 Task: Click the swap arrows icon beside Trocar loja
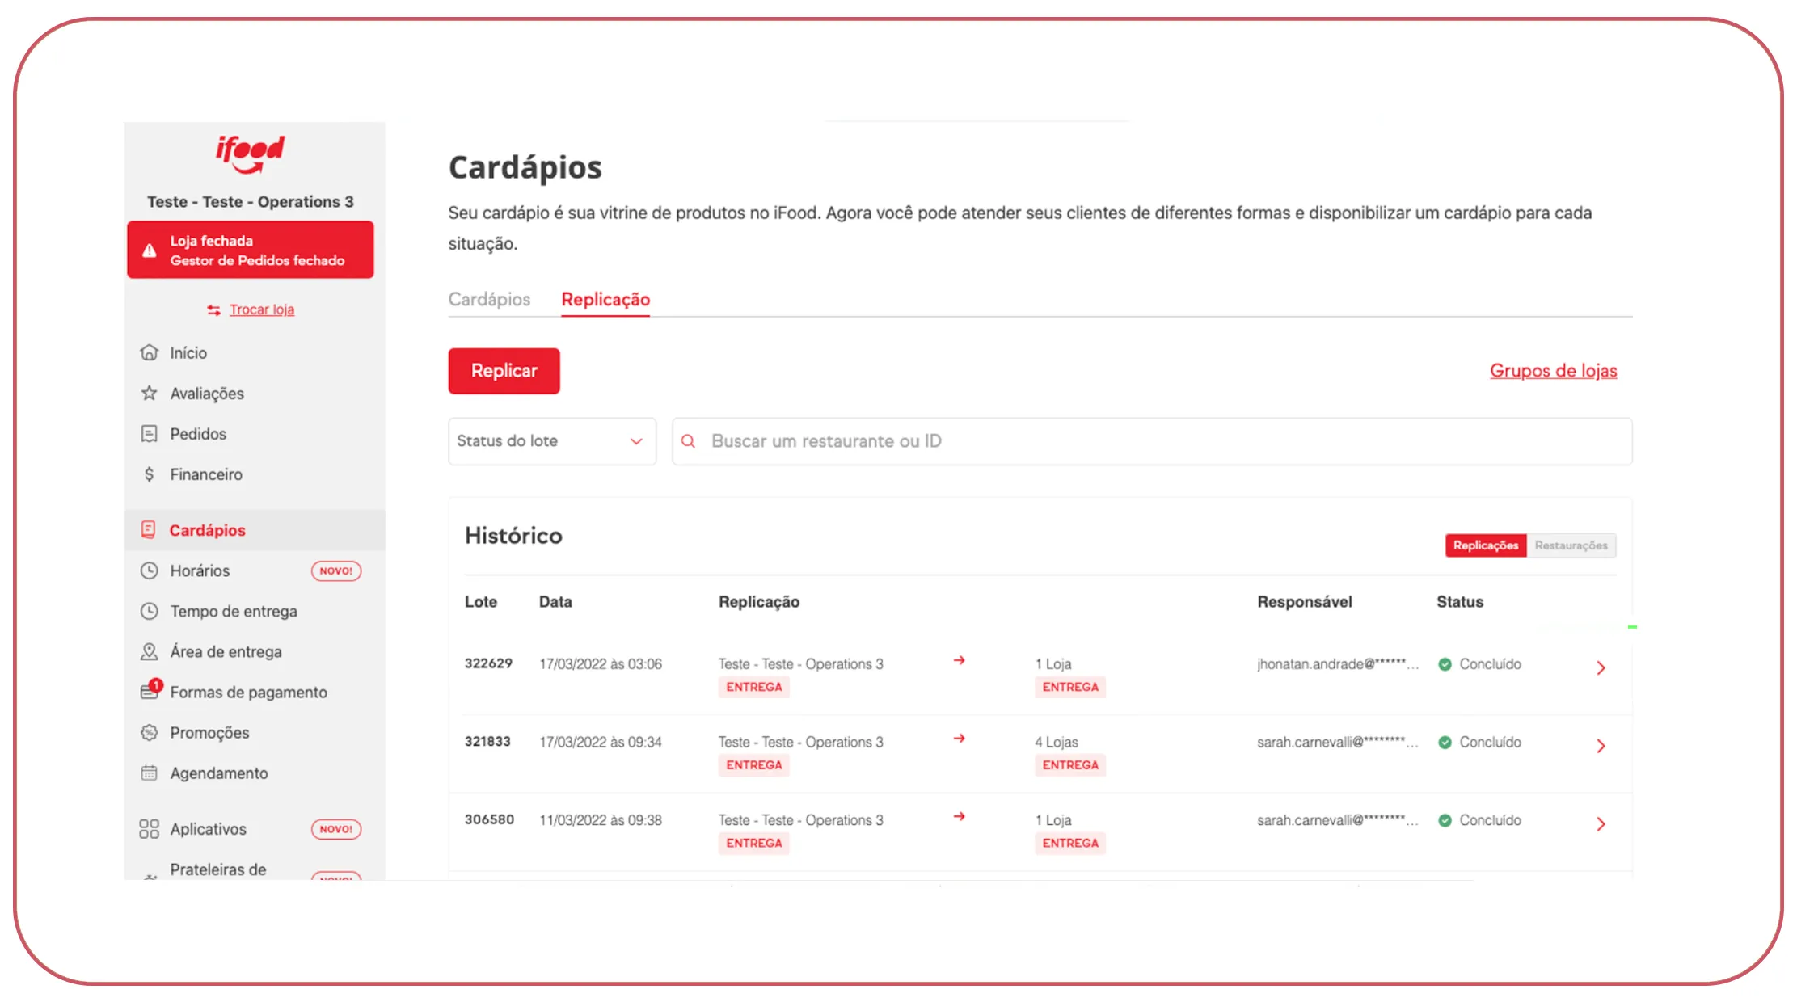click(213, 309)
